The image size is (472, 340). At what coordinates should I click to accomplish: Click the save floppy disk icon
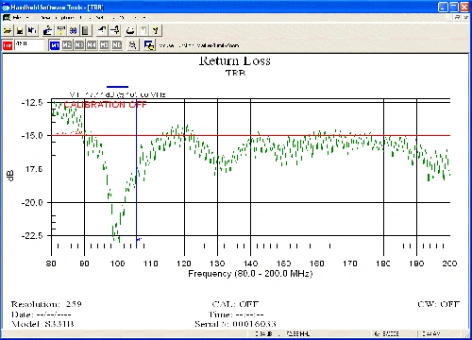20,30
